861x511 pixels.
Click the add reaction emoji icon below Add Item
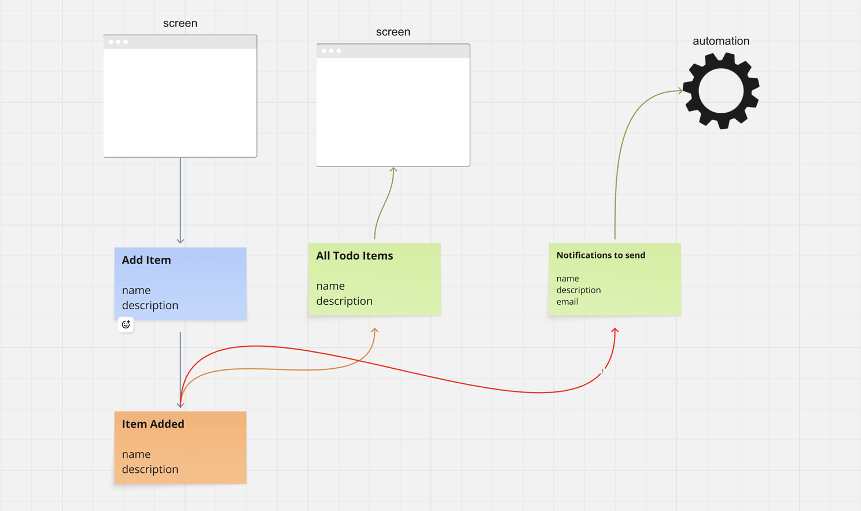126,324
